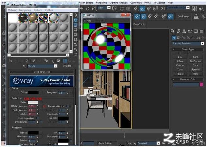
Task: Click Reset Map/Mtl X icon
Action: click(x=27, y=61)
